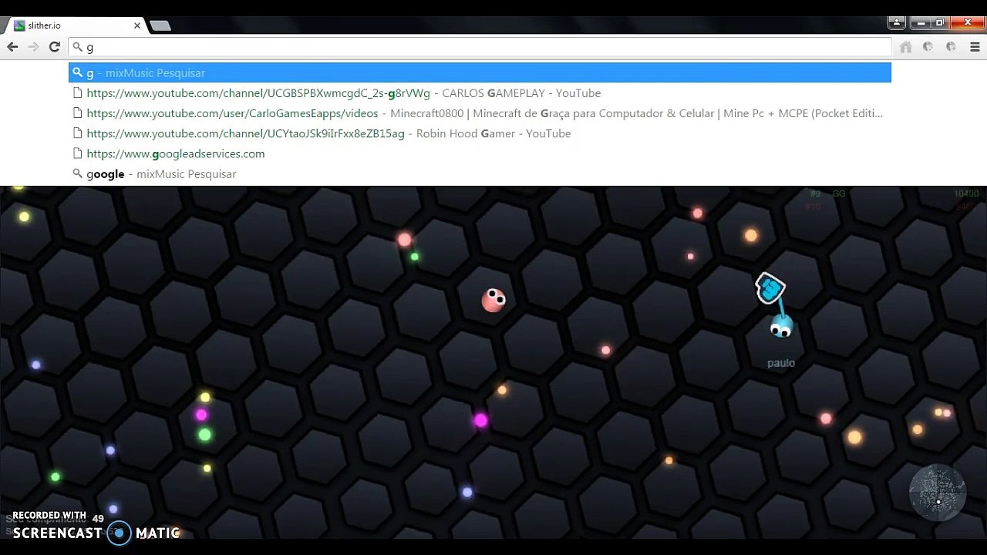This screenshot has height=555, width=987.
Task: Open a new browser tab
Action: [x=160, y=25]
